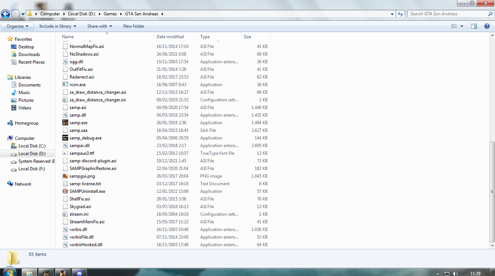Viewport: 495px width, 276px height.
Task: Open Include in library menu
Action: 58,26
